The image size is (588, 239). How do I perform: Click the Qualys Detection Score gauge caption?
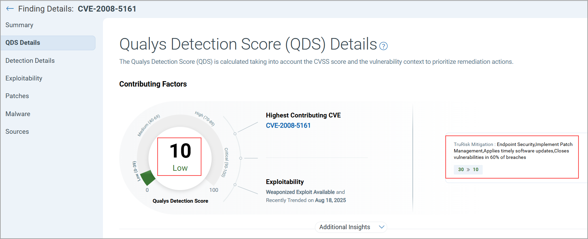click(x=180, y=201)
